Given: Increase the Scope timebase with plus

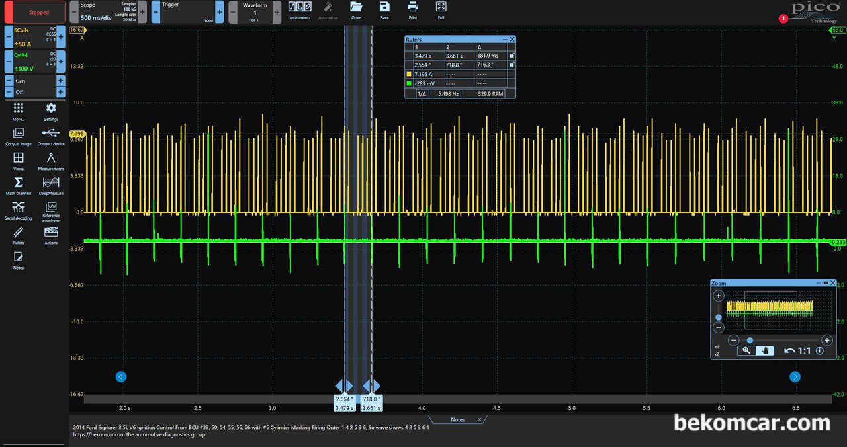Looking at the screenshot, I should pos(142,12).
